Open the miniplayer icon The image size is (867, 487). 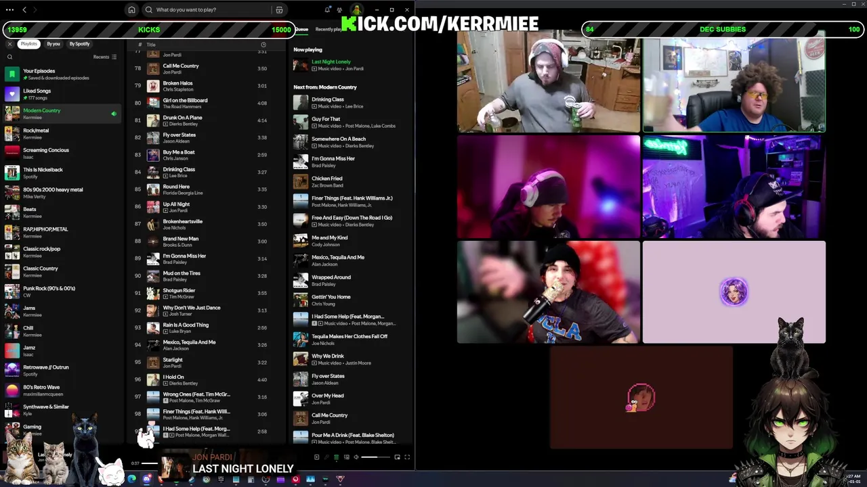[397, 457]
